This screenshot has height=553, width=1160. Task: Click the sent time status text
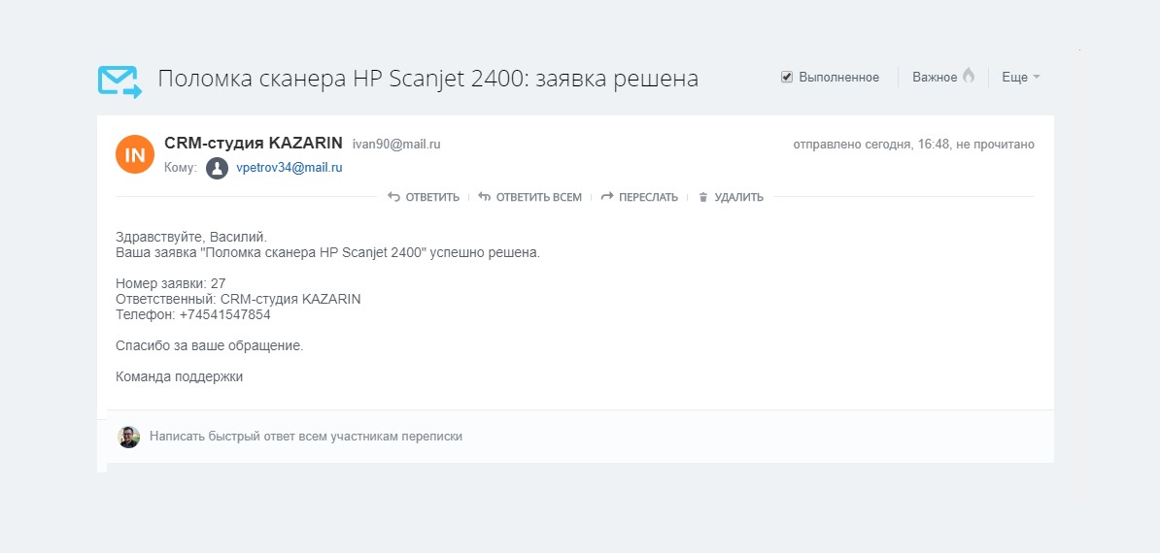[913, 145]
